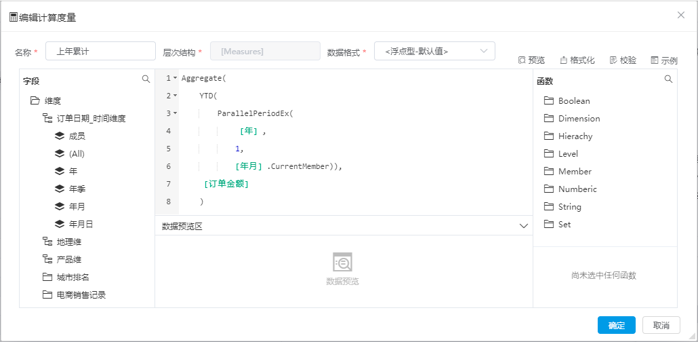The height and width of the screenshot is (342, 698).
Task: Fold code at line 1 arrow
Action: (175, 79)
